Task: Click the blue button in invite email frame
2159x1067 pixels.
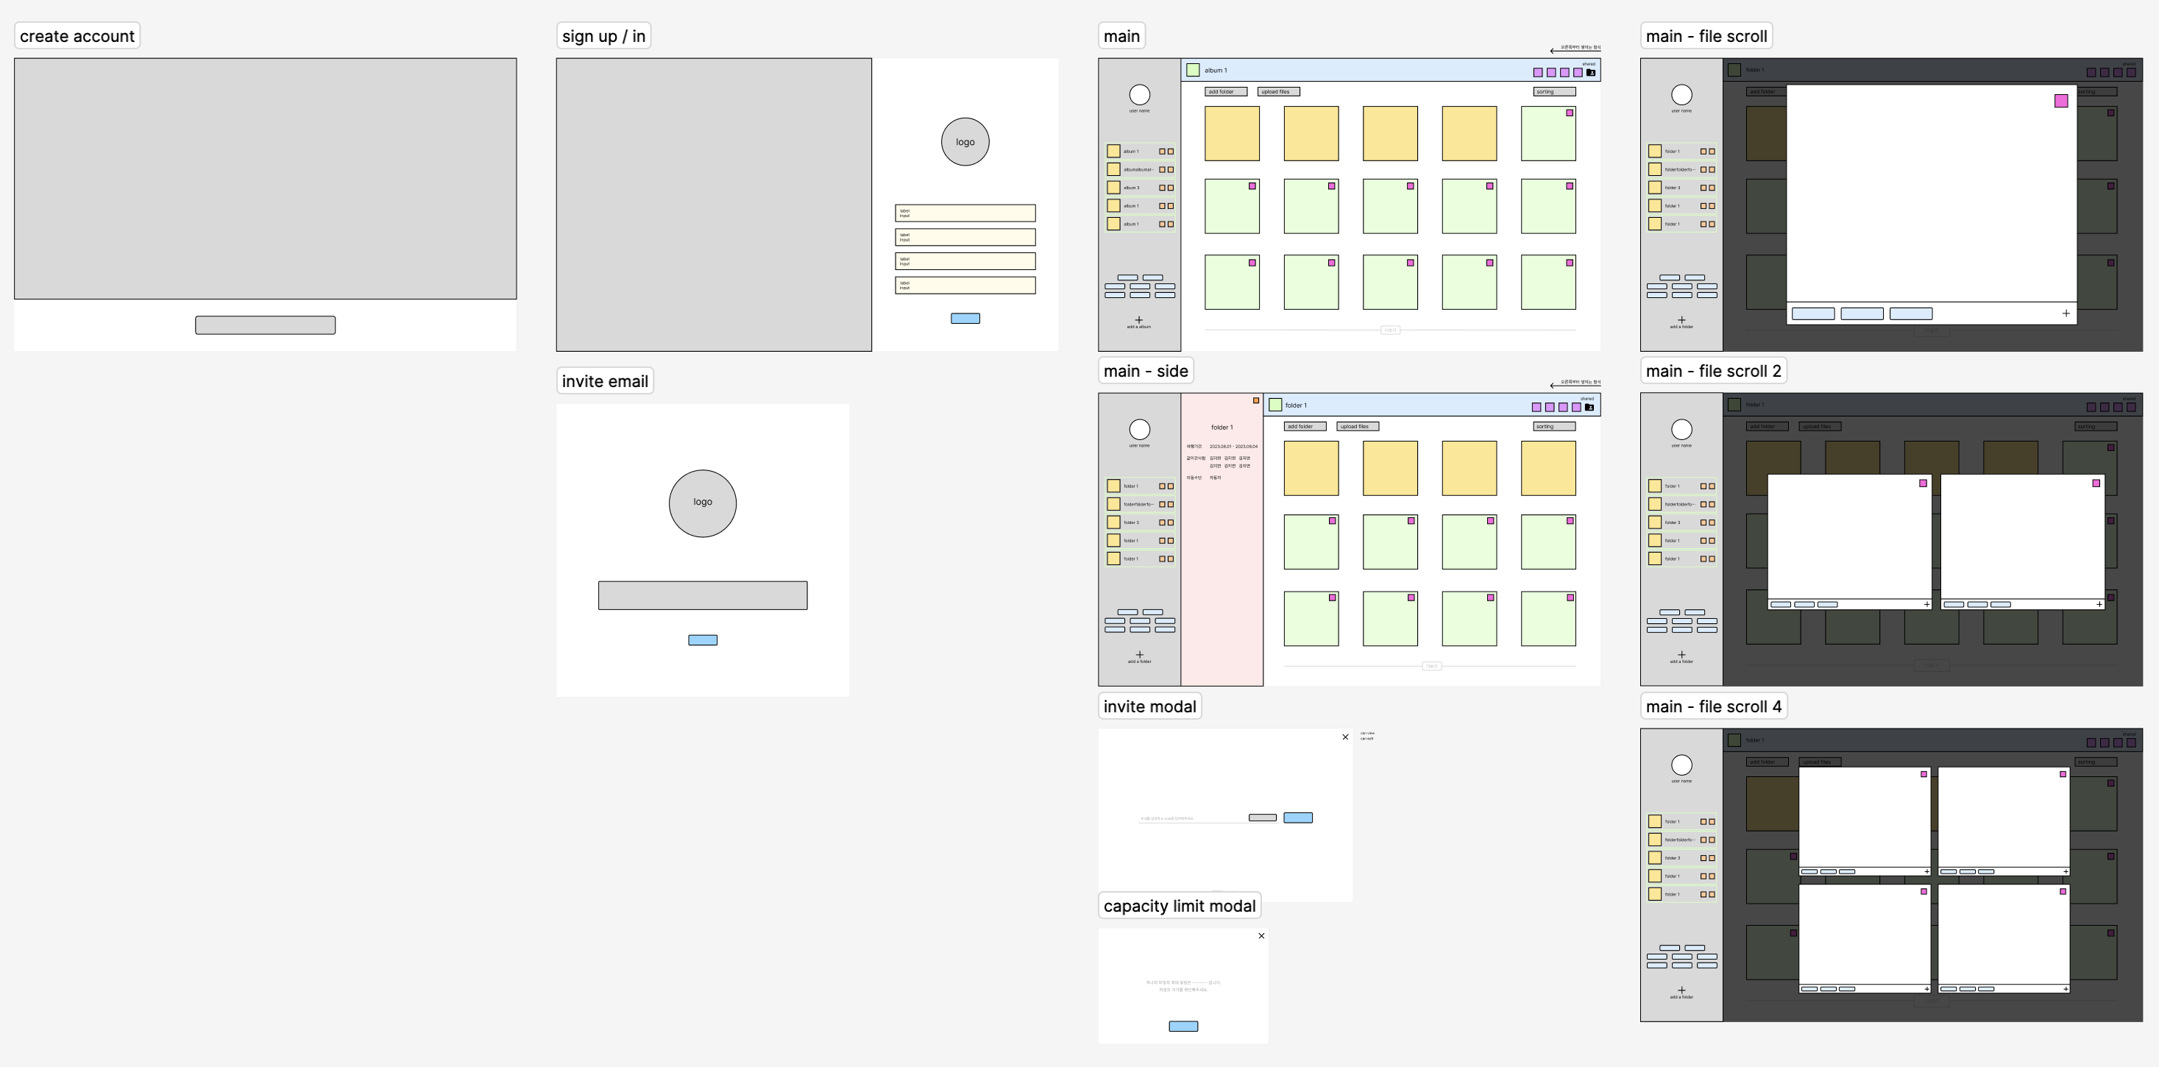Action: point(702,640)
